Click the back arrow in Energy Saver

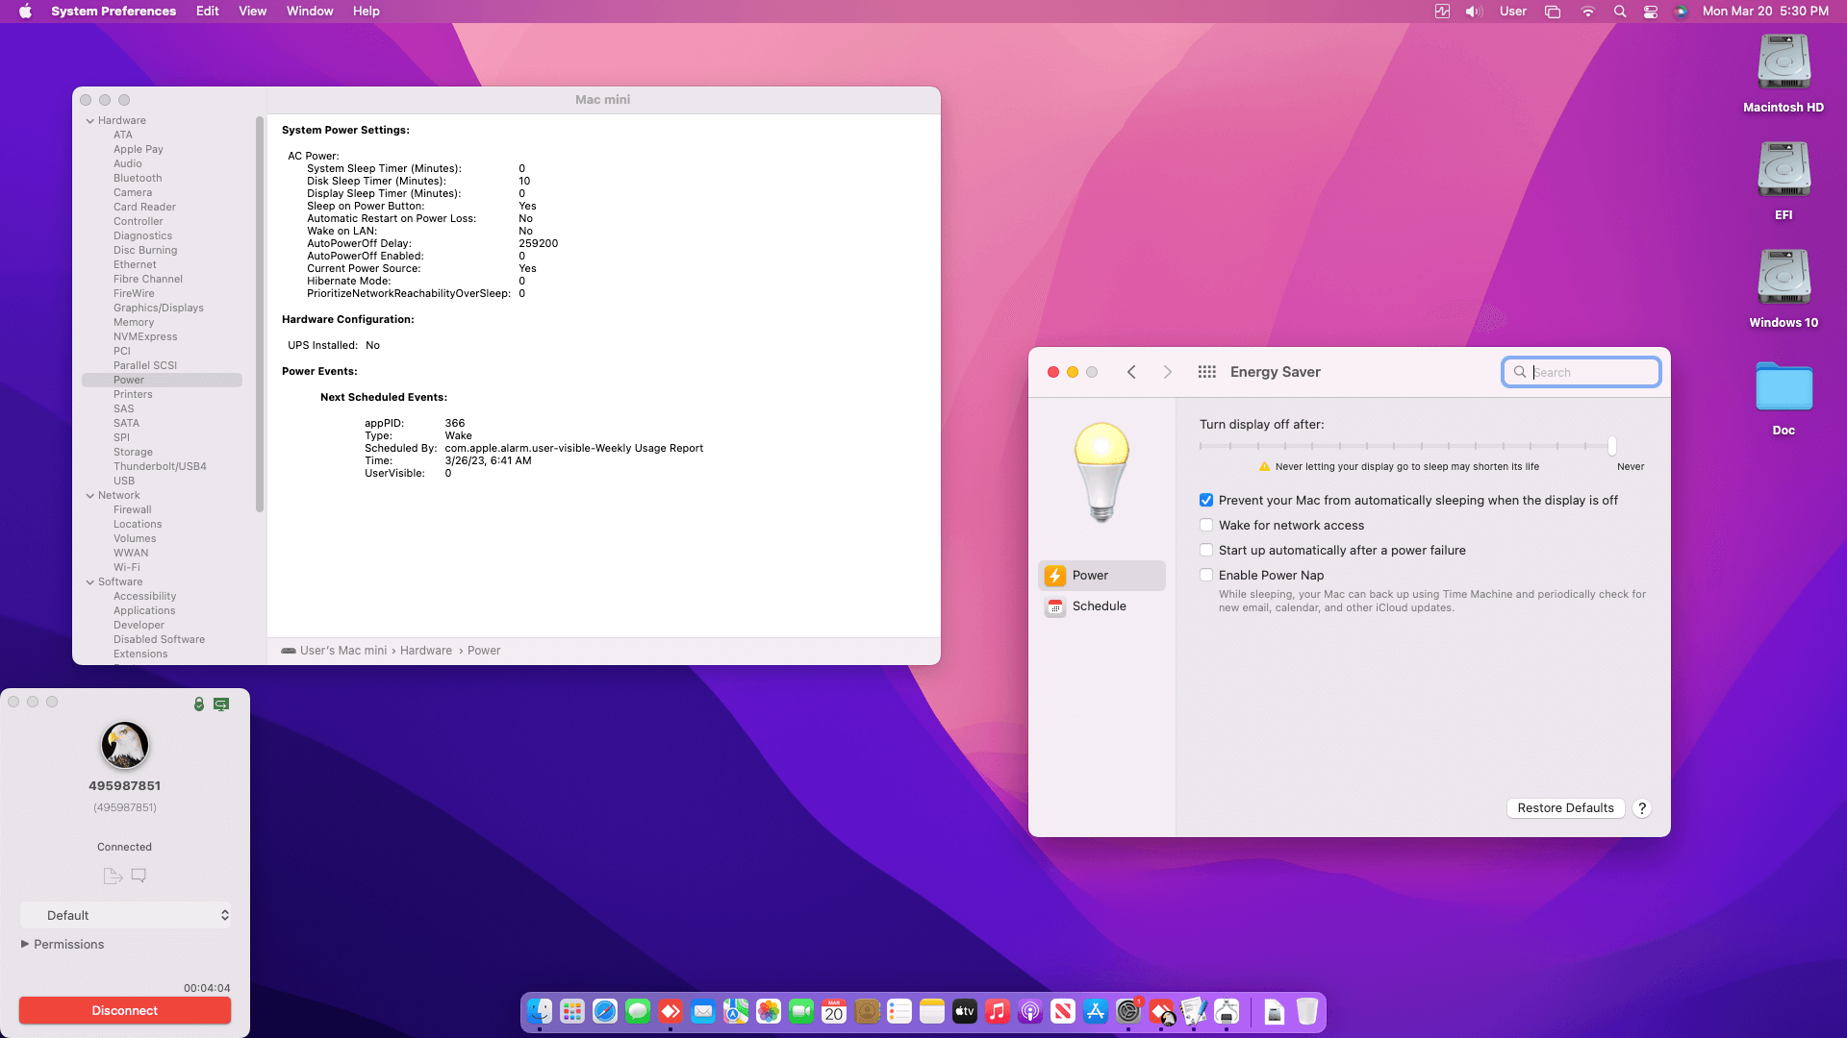(x=1131, y=372)
